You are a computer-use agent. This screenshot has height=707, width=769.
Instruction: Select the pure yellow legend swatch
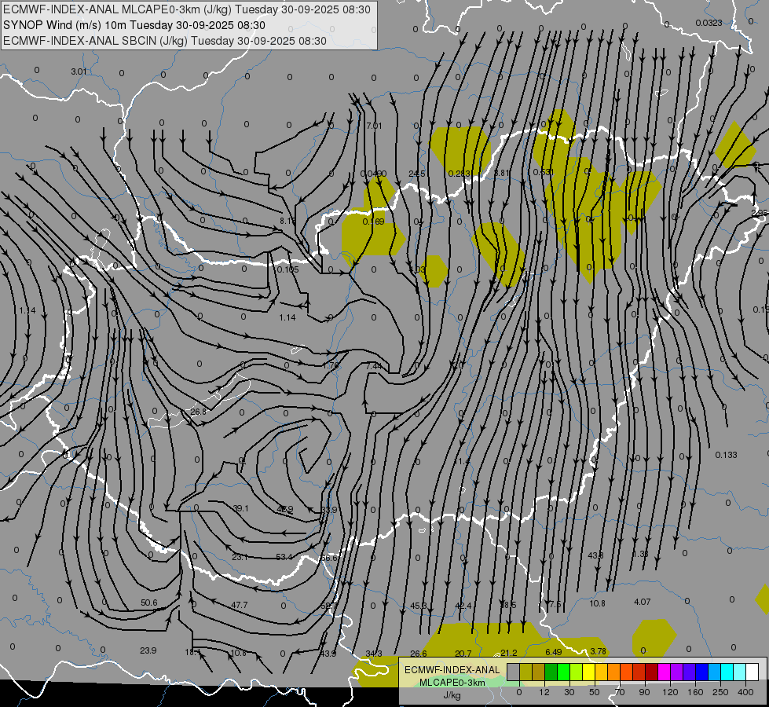click(588, 672)
